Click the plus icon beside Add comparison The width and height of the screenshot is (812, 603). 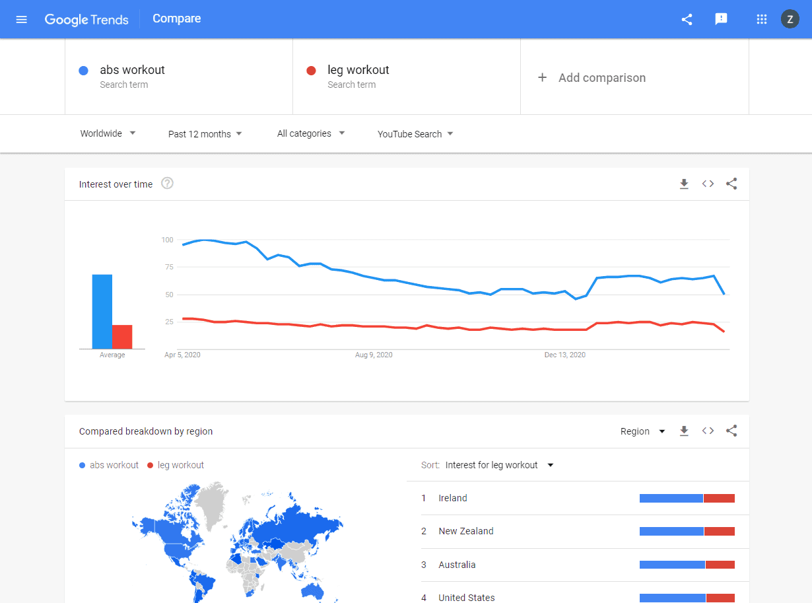(542, 77)
